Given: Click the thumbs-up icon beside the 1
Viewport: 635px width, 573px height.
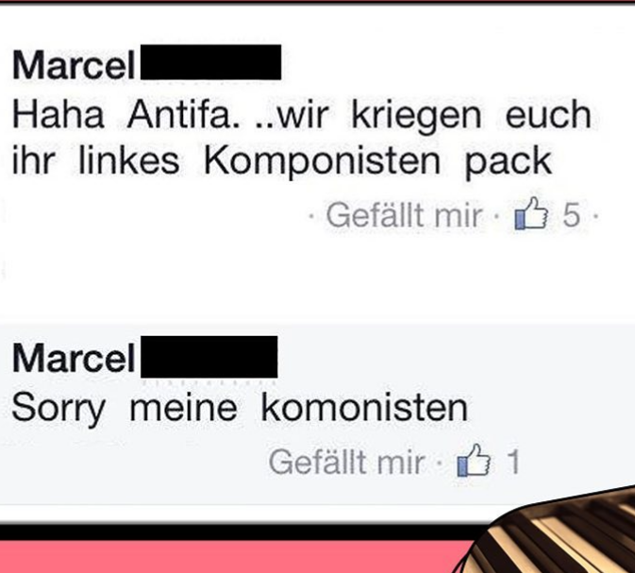Looking at the screenshot, I should coord(474,461).
